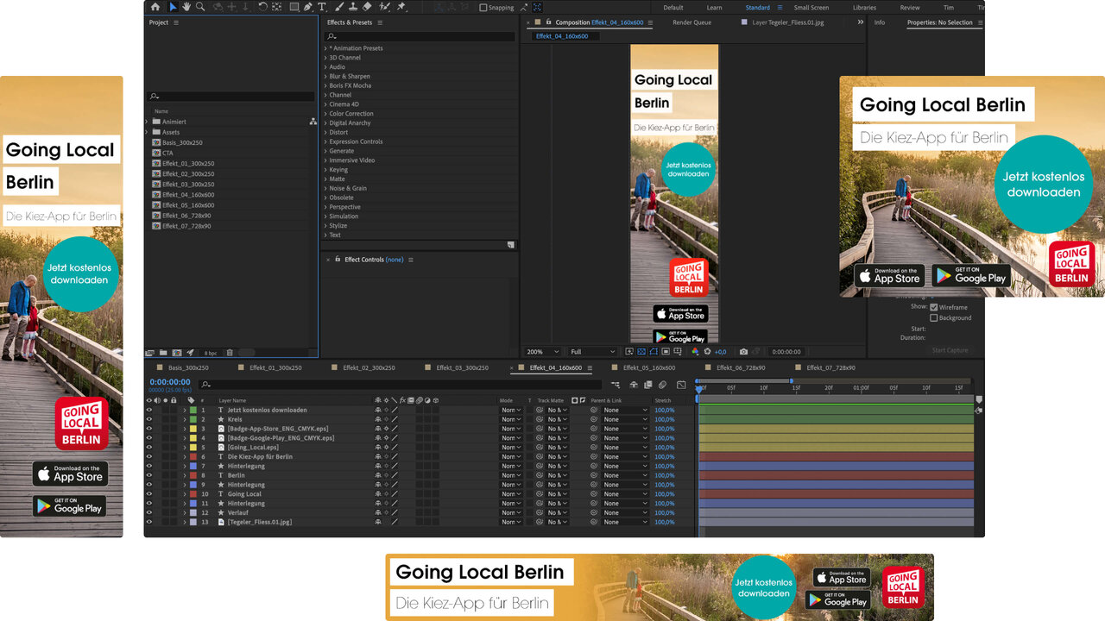
Task: Expand the Animiert folder in Project panel
Action: (147, 122)
